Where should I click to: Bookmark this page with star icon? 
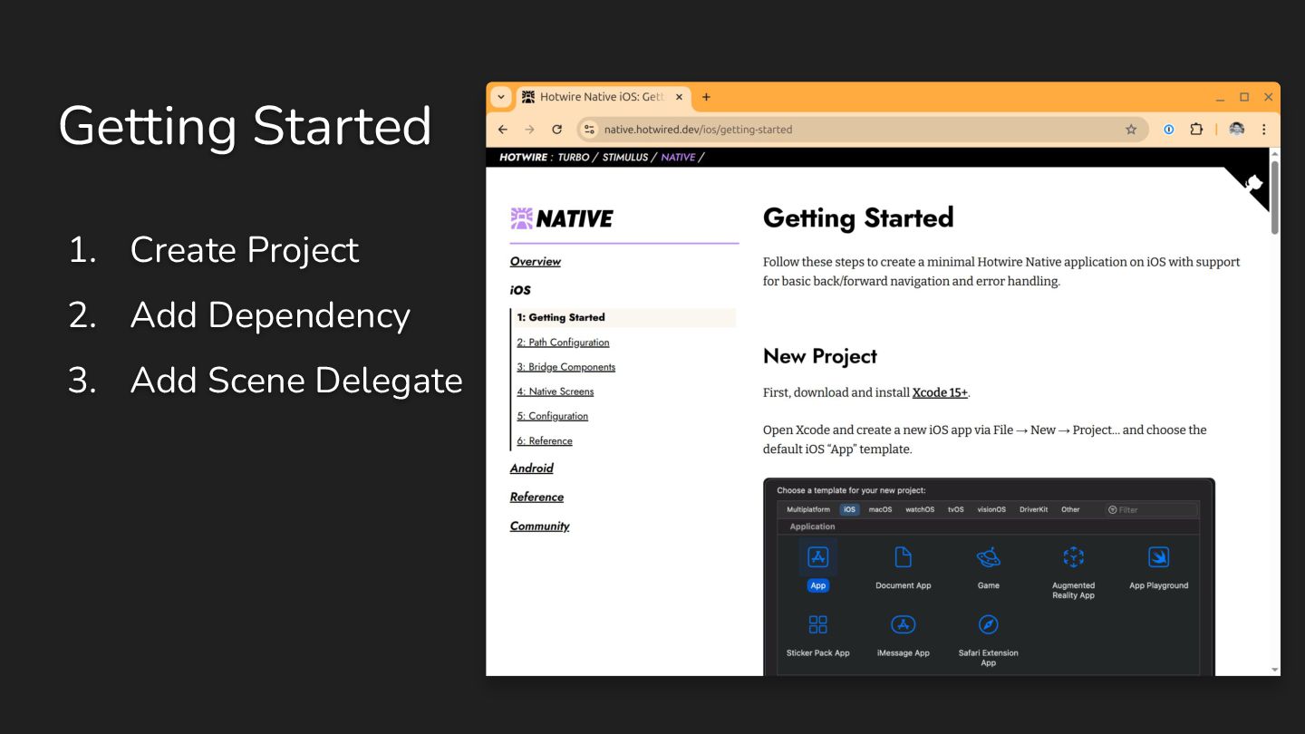[x=1131, y=130]
